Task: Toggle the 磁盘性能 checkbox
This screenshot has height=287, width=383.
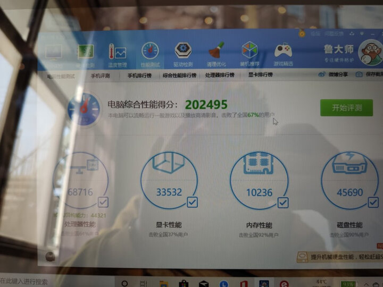Action: 373,202
